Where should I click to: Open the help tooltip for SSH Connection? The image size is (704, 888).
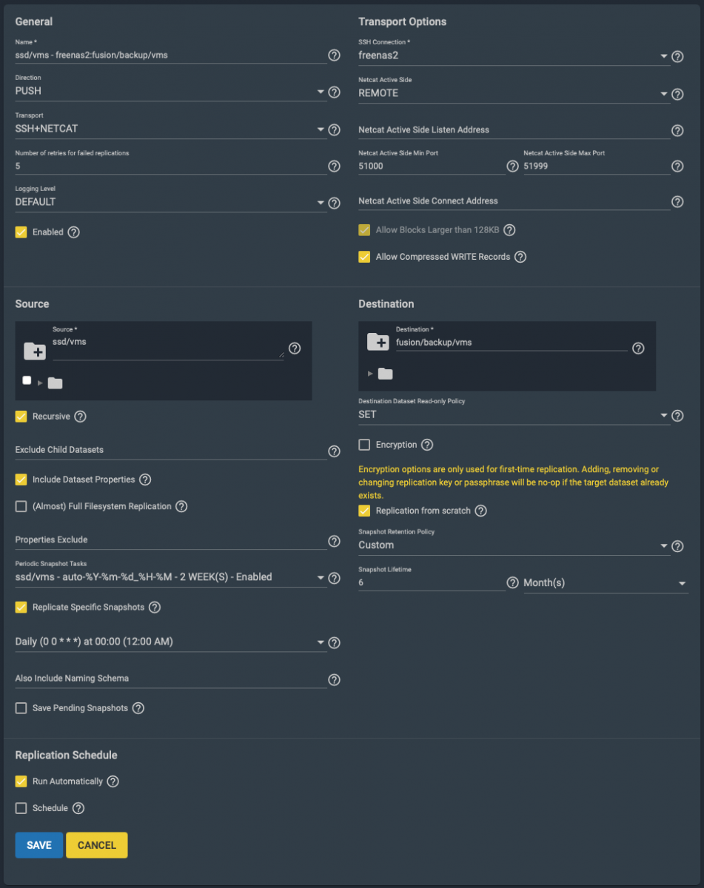click(x=677, y=55)
